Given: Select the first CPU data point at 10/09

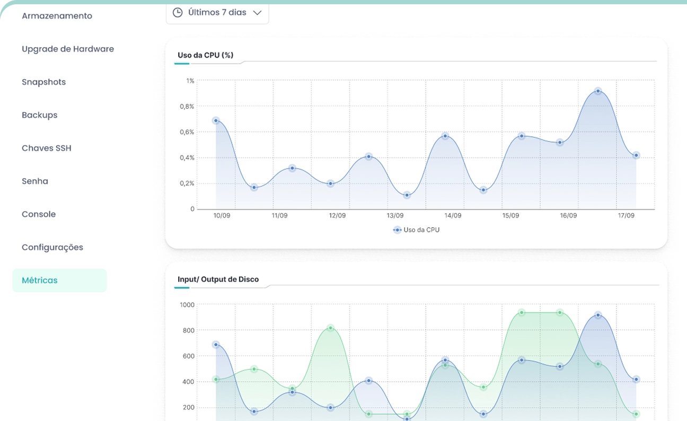Looking at the screenshot, I should pos(216,120).
